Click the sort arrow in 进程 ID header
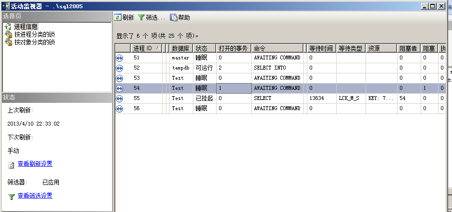 (158, 48)
